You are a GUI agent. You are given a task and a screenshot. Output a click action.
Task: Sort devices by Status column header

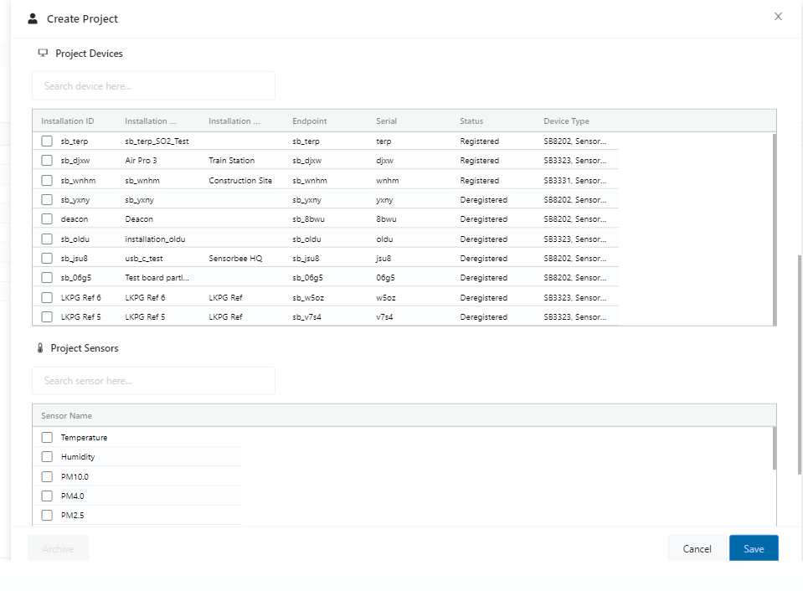(471, 121)
